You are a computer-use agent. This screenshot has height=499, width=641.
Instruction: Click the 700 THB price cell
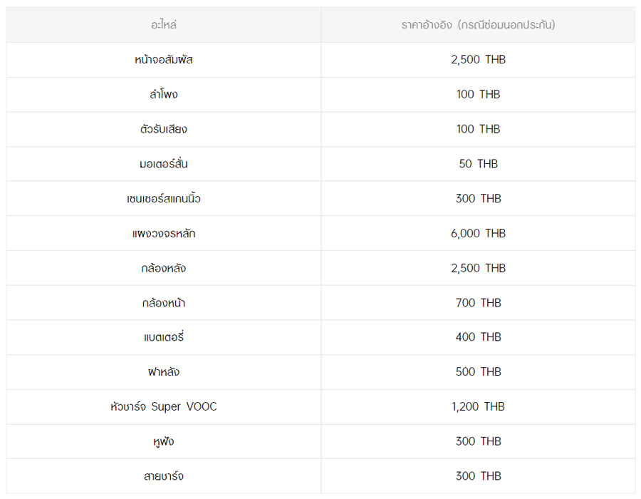pos(478,303)
